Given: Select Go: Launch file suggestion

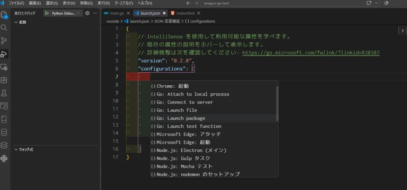Looking at the screenshot, I should coord(213,110).
